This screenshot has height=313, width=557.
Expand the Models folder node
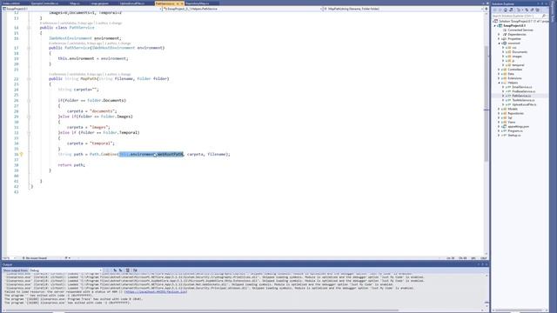pyautogui.click(x=499, y=109)
